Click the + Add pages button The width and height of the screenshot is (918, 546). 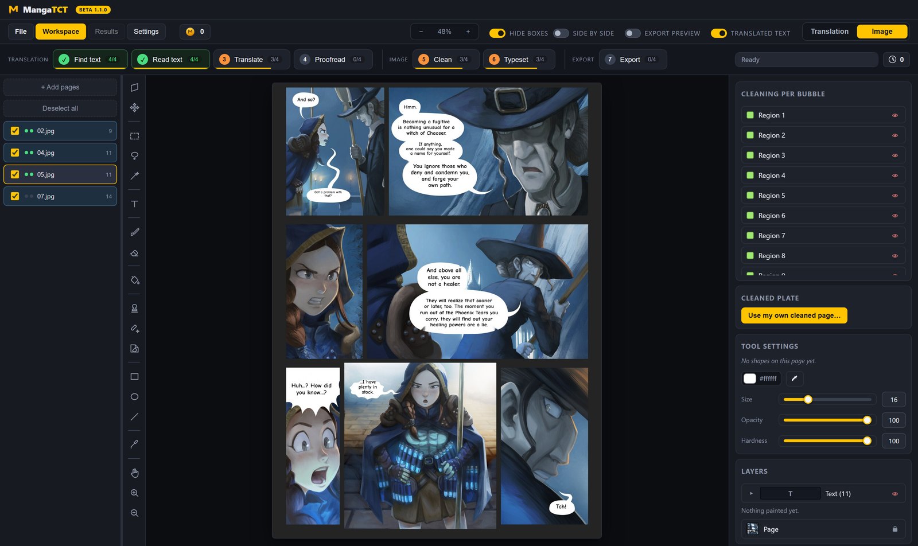click(60, 87)
